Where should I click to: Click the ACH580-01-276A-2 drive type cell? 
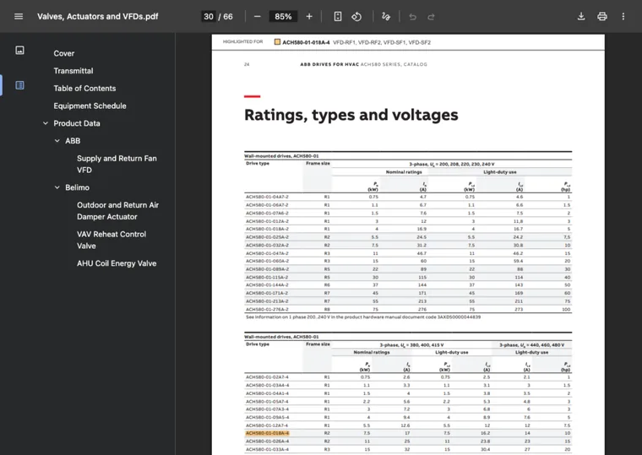[267, 309]
